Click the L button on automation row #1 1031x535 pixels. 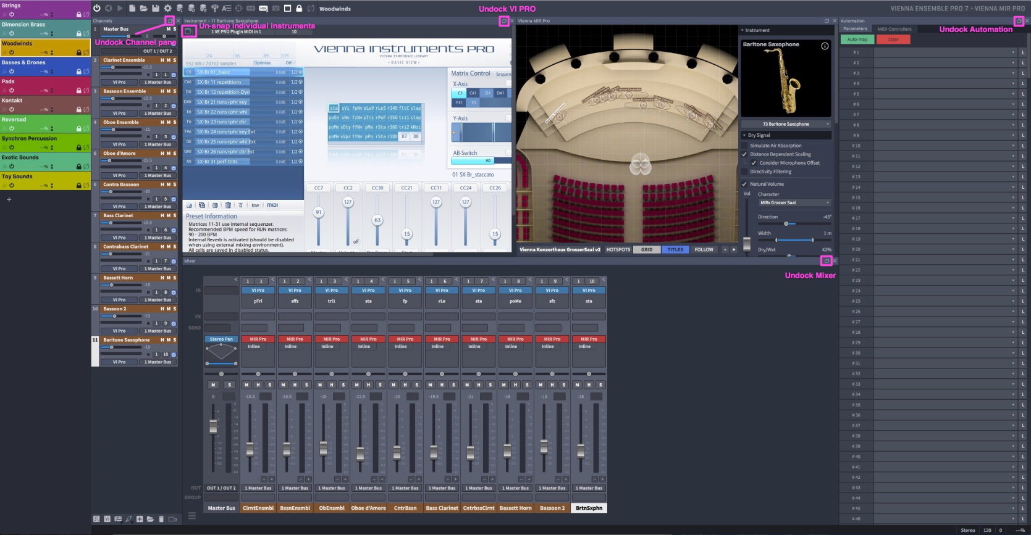(1023, 52)
